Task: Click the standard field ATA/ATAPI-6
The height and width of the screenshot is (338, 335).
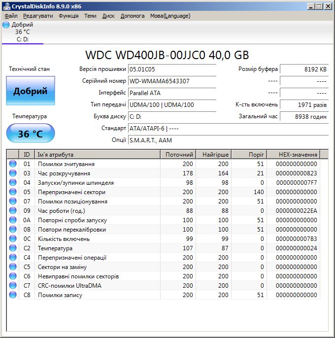Action: click(x=228, y=129)
